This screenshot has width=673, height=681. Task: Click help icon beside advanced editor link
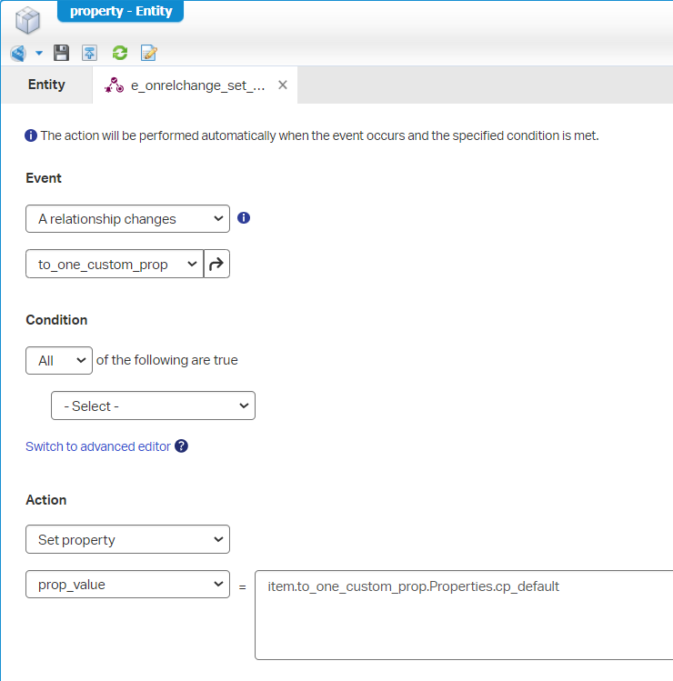click(182, 446)
